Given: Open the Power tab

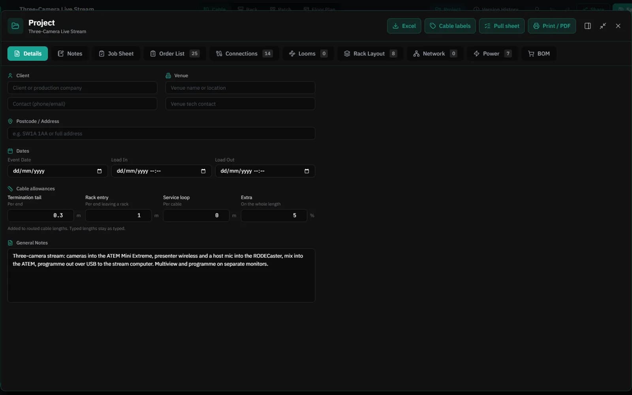Looking at the screenshot, I should pyautogui.click(x=492, y=54).
